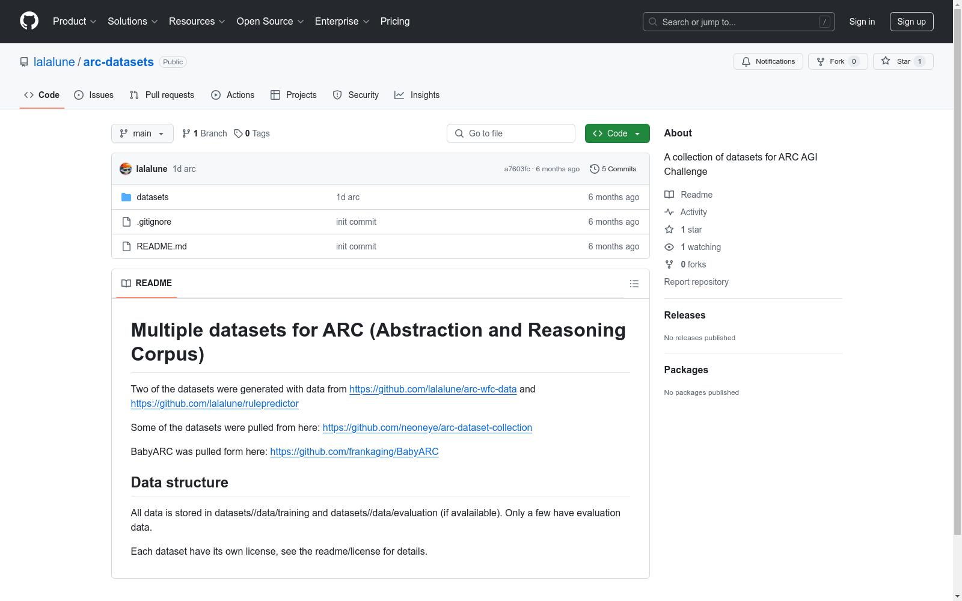The width and height of the screenshot is (962, 601).
Task: Open the Issues tab
Action: (94, 95)
